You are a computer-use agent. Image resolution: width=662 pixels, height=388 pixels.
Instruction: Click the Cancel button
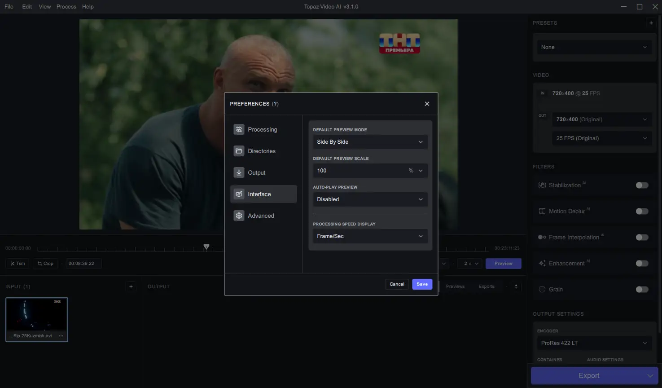(397, 284)
